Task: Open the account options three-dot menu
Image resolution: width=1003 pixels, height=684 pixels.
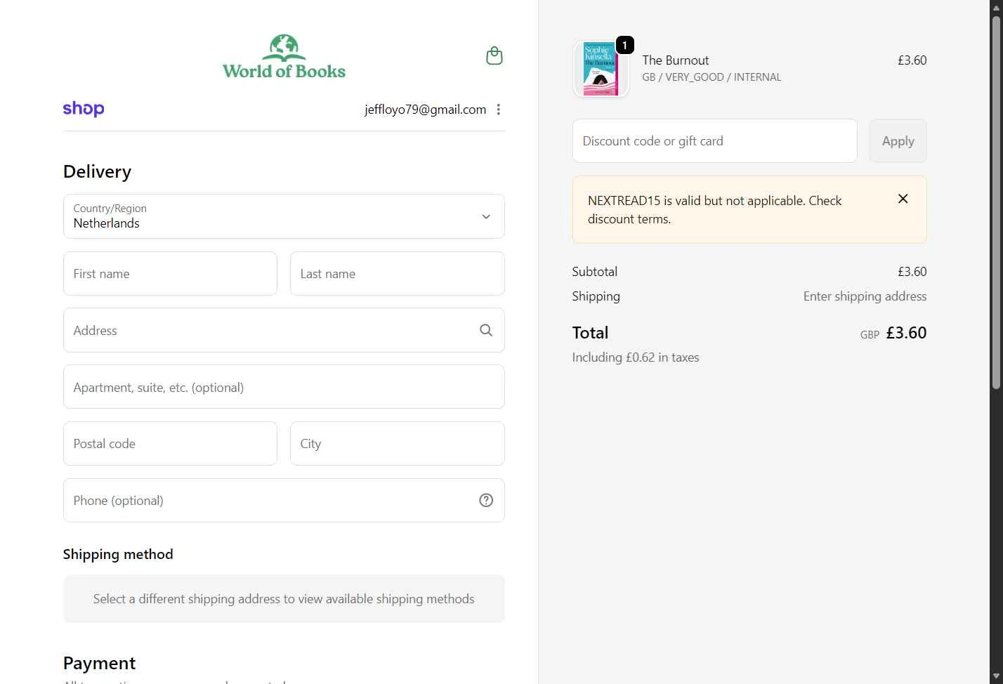Action: point(499,110)
